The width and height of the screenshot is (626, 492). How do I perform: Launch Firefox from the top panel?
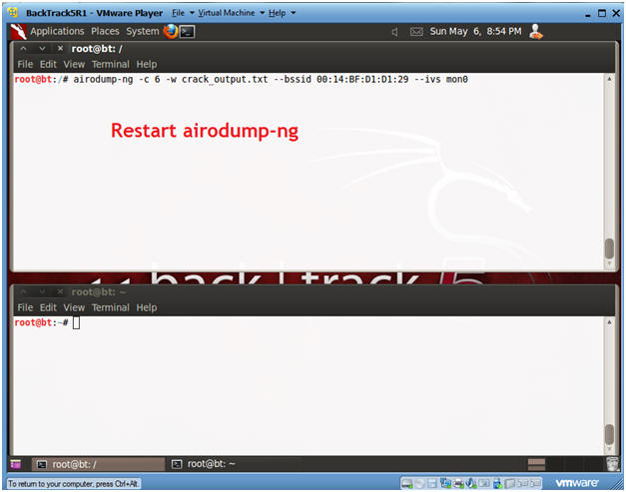click(170, 31)
